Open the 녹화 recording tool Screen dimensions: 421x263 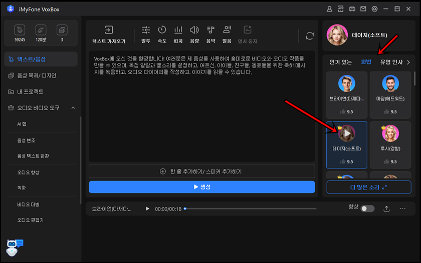22,187
